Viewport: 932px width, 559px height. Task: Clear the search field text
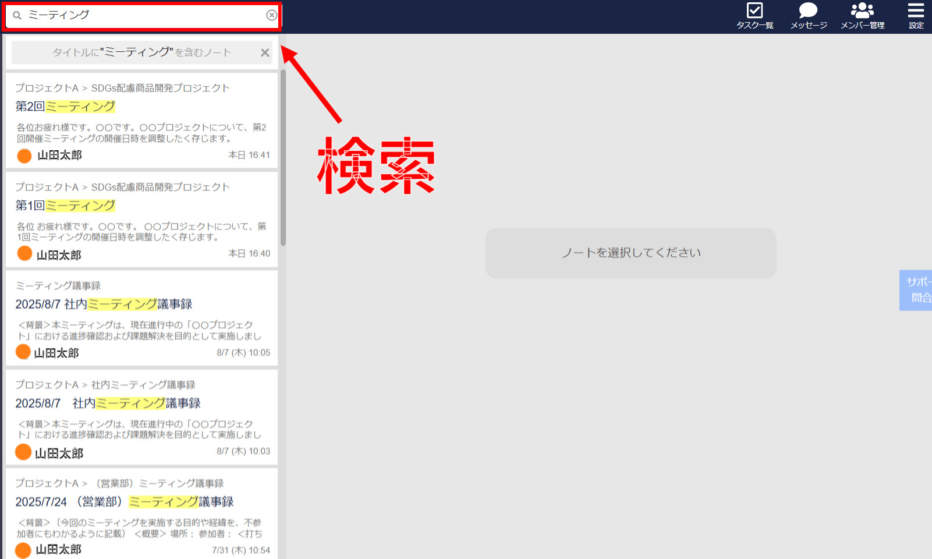click(271, 15)
